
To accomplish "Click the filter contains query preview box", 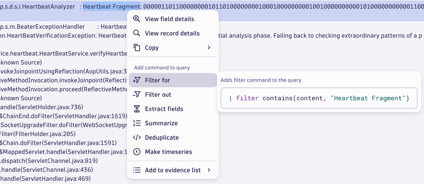I will [318, 98].
